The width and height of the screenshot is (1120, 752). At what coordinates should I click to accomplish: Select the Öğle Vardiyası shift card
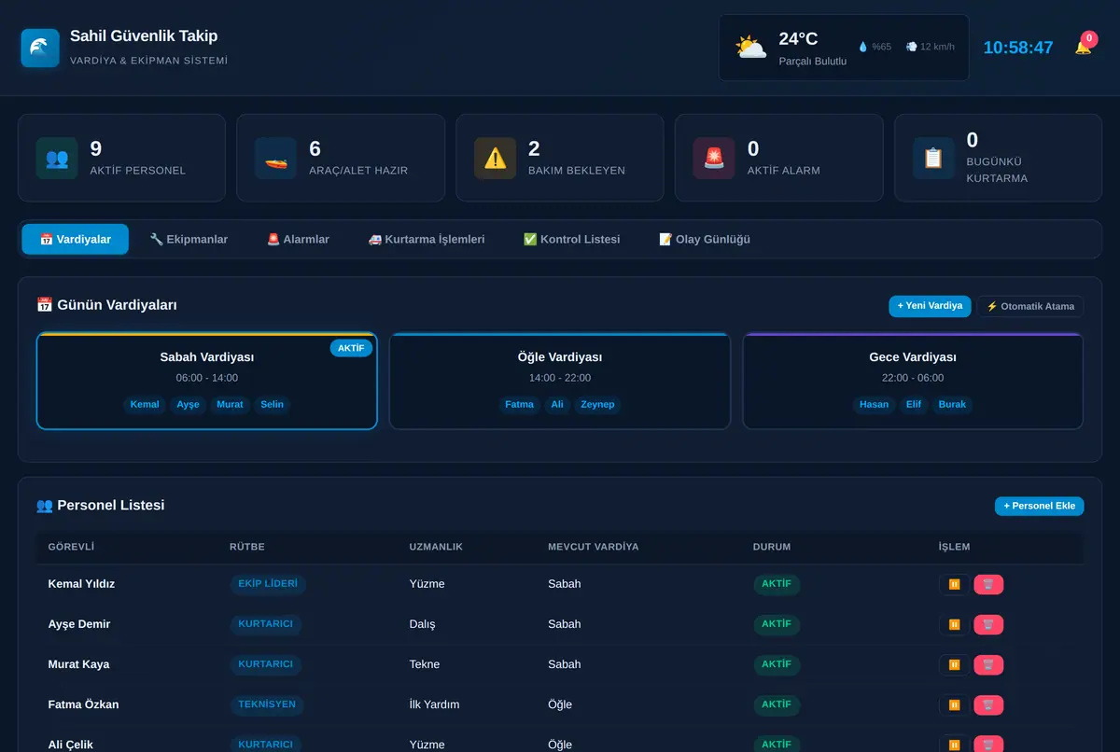pyautogui.click(x=560, y=381)
